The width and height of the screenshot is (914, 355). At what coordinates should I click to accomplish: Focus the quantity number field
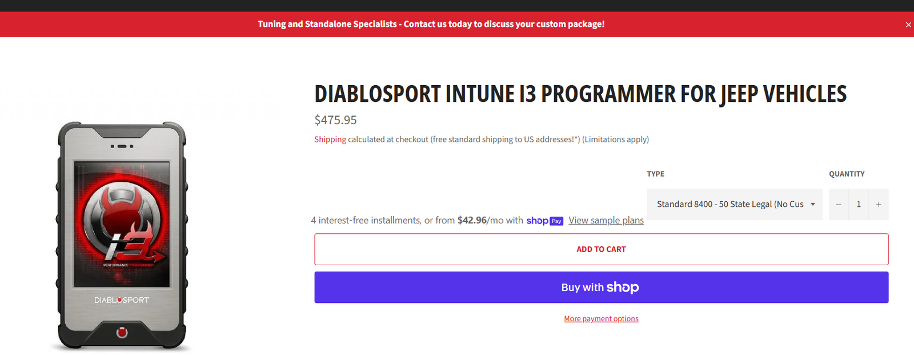click(x=858, y=205)
